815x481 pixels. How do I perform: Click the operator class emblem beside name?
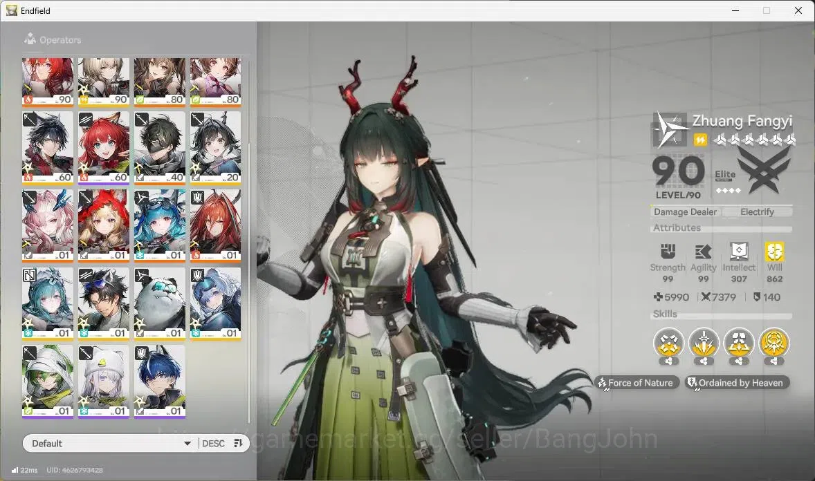(670, 129)
